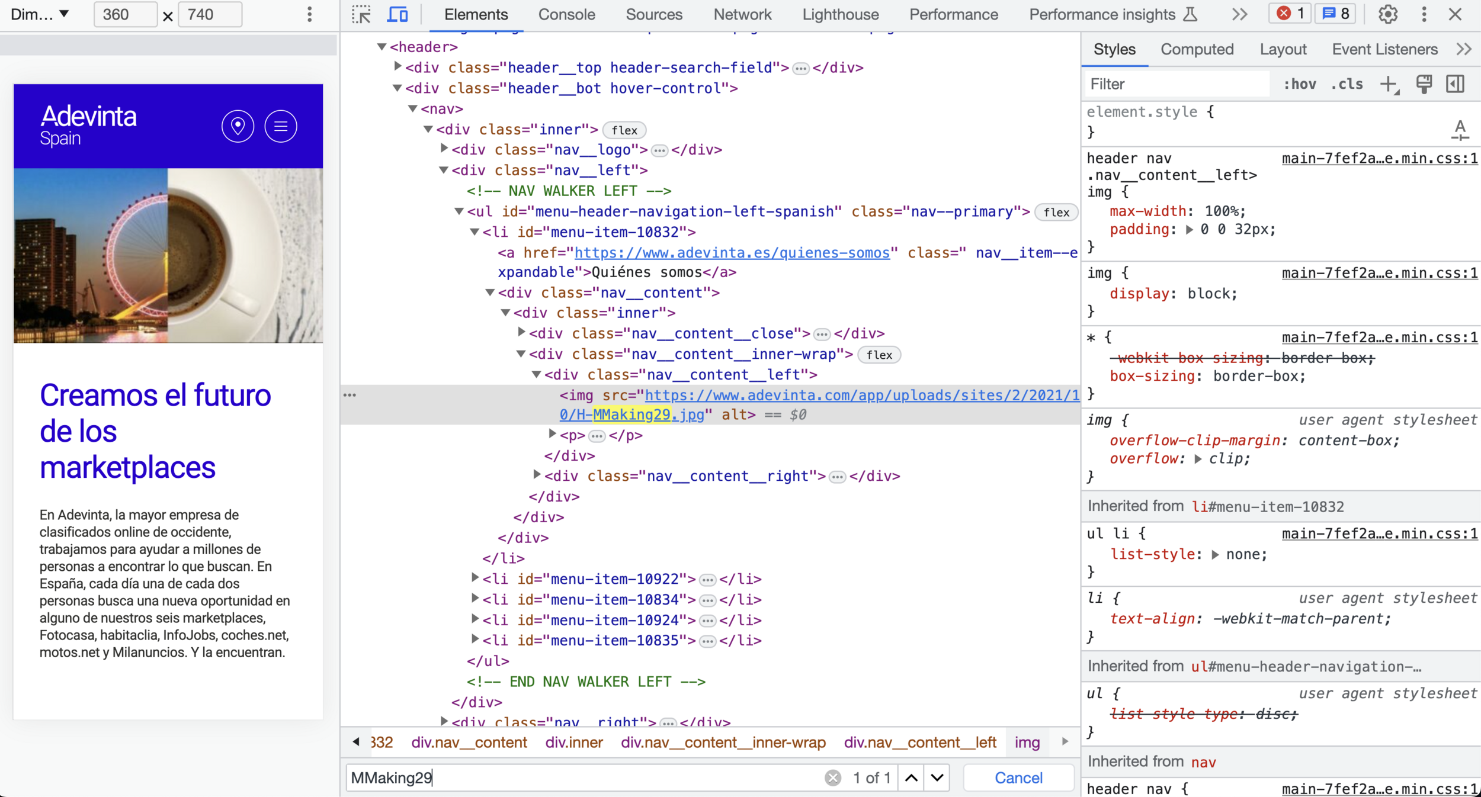Toggle the device toolbar icon
Image resolution: width=1481 pixels, height=797 pixels.
(x=397, y=14)
